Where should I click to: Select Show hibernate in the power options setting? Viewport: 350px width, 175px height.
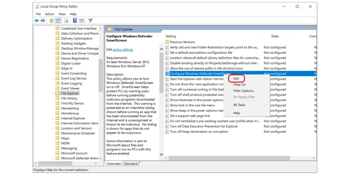pos(197,100)
